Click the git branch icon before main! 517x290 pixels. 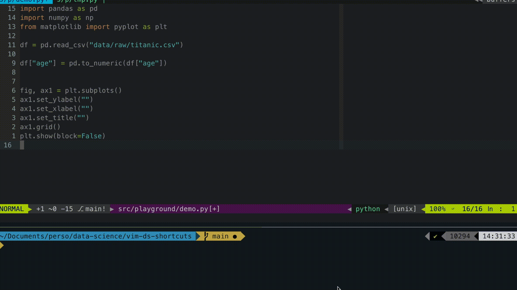coord(81,209)
